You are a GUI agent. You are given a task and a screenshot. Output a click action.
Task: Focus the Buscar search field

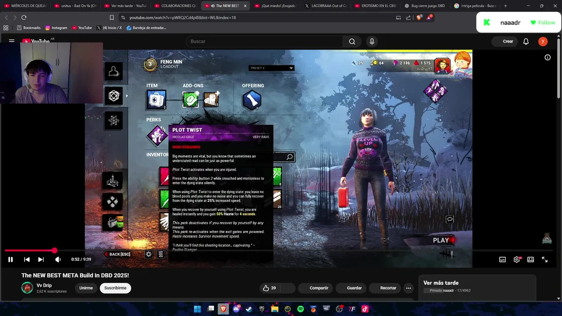[x=264, y=41]
